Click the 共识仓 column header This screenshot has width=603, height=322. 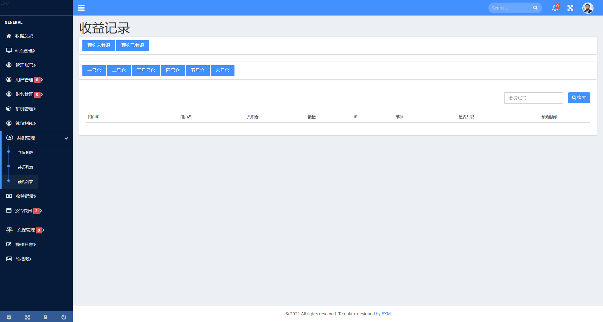(x=253, y=117)
